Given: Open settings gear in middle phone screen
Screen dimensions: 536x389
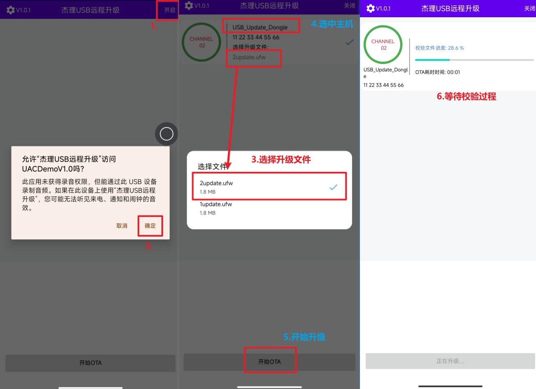Looking at the screenshot, I should pos(189,6).
